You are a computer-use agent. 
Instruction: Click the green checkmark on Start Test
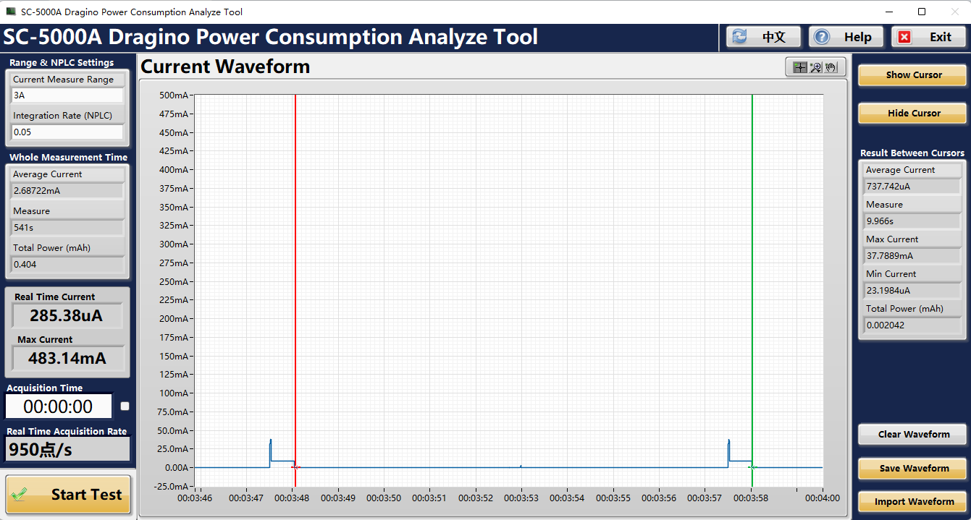tap(20, 495)
